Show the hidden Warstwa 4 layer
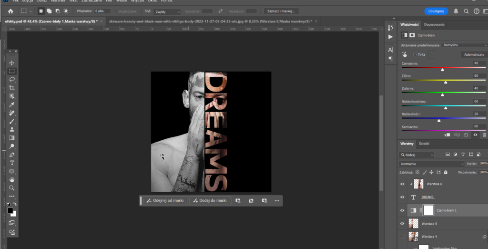488x249 pixels. point(402,237)
